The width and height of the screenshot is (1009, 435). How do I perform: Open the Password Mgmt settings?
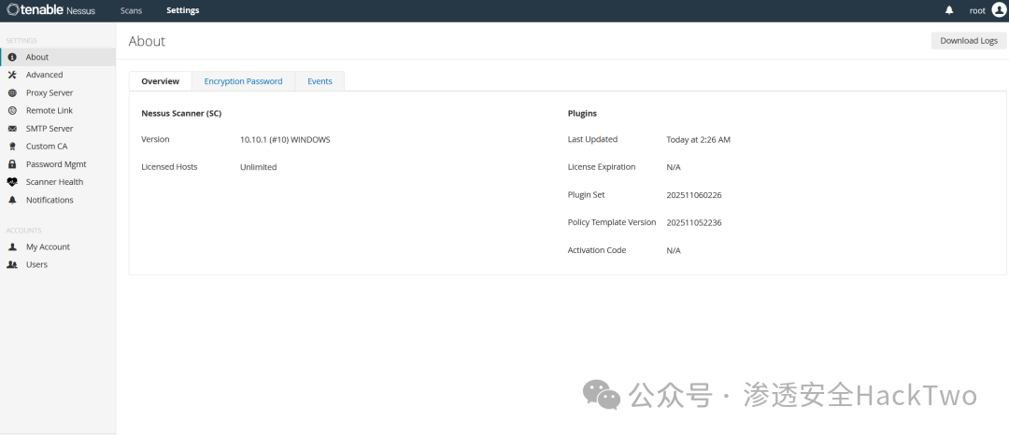coord(58,164)
